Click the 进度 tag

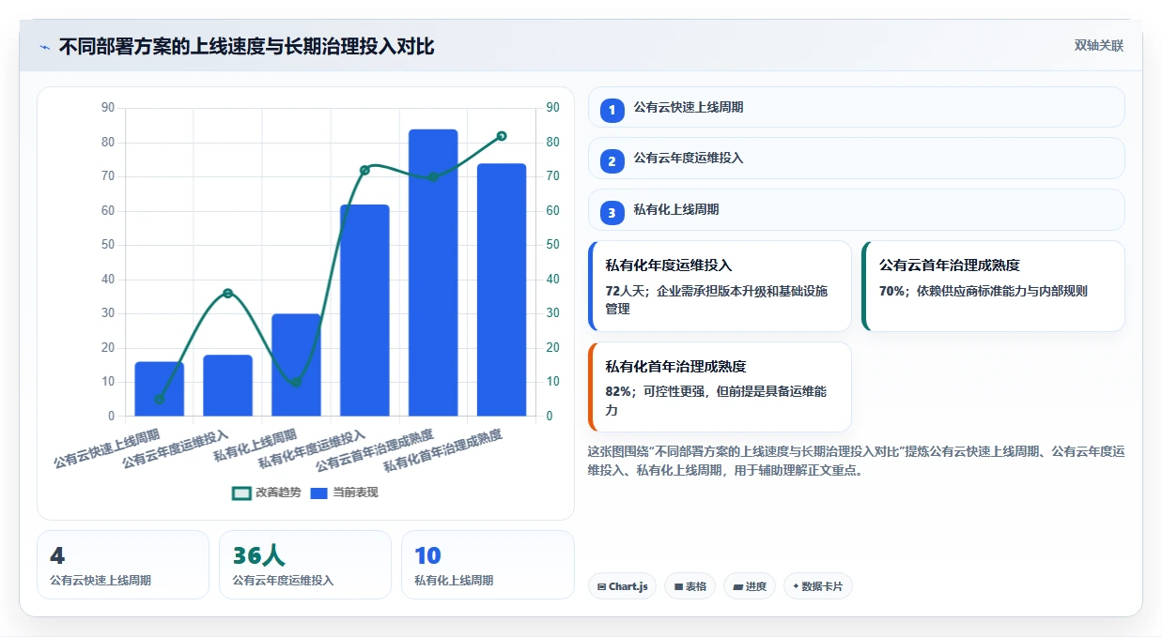click(x=750, y=586)
